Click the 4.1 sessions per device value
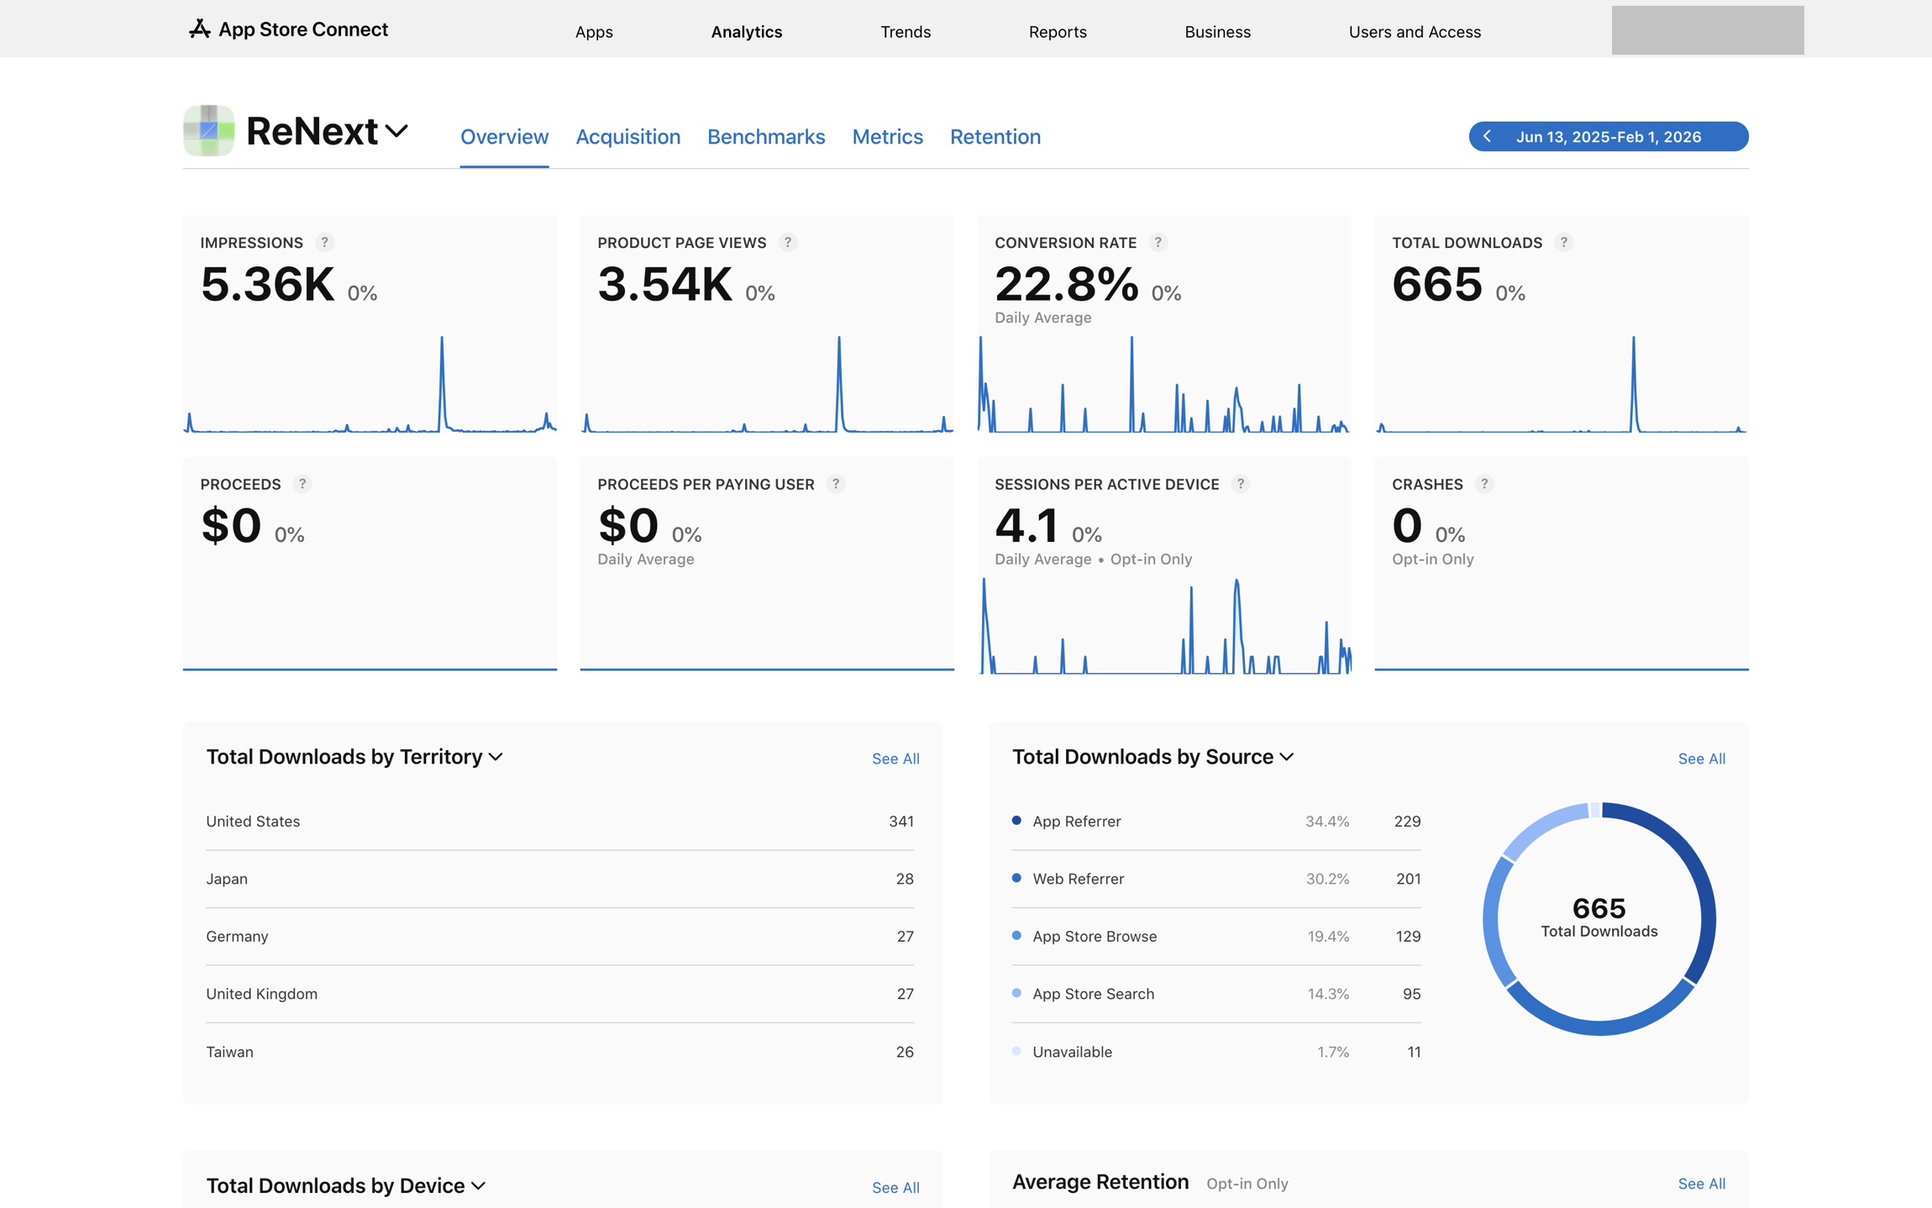The width and height of the screenshot is (1932, 1208). pos(1026,526)
